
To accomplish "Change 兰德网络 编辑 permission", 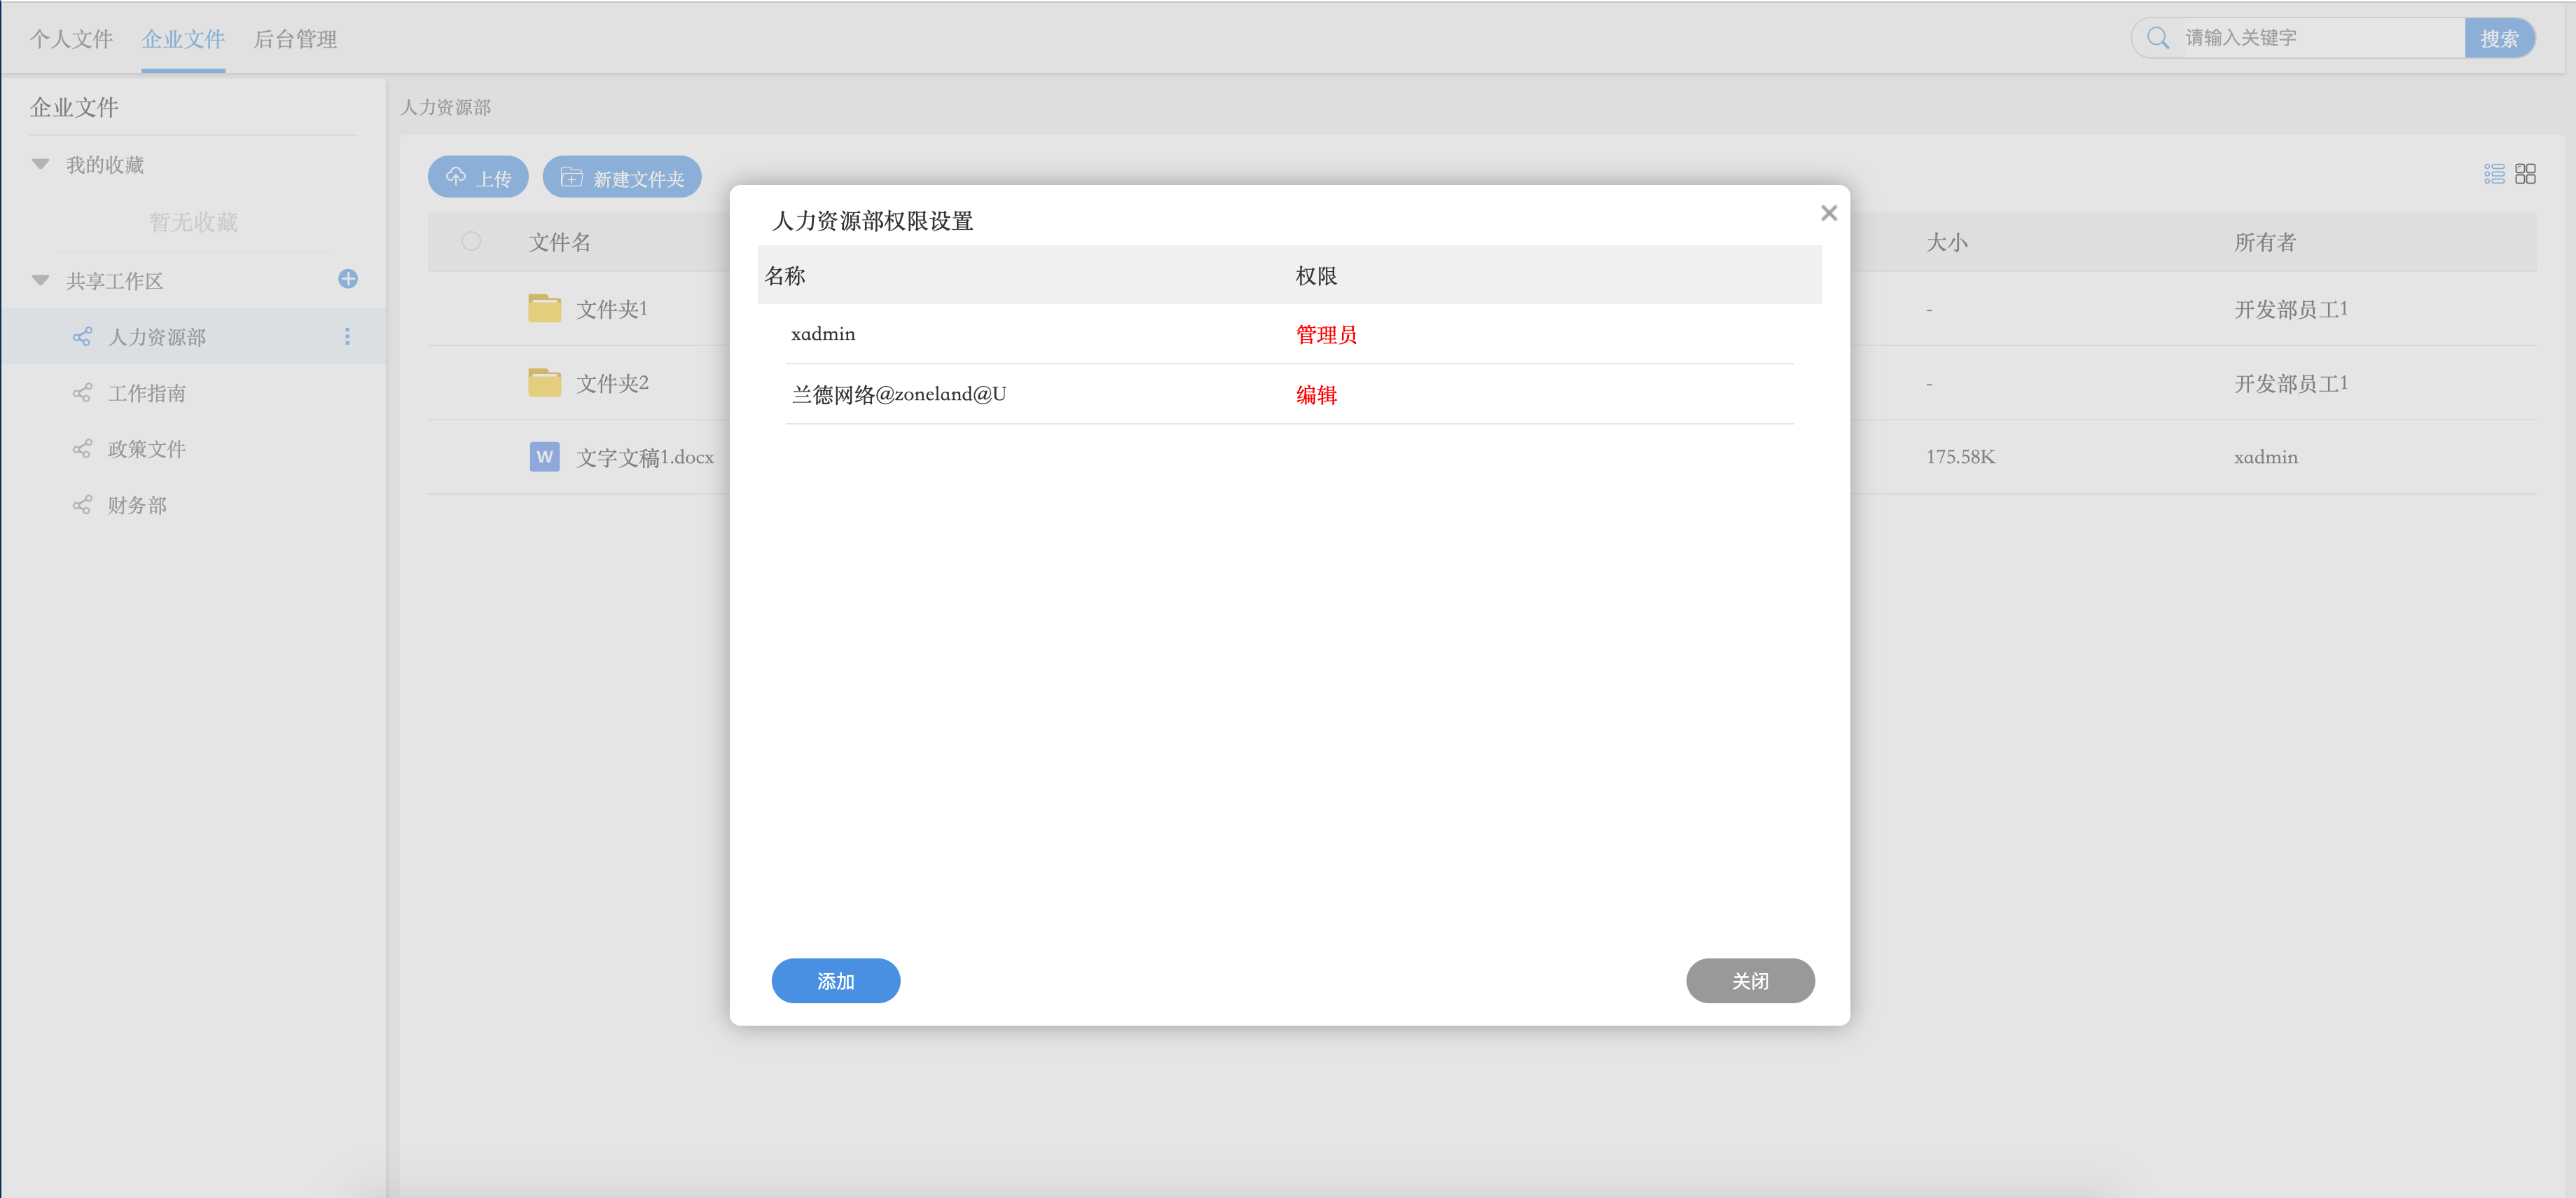I will [x=1315, y=395].
